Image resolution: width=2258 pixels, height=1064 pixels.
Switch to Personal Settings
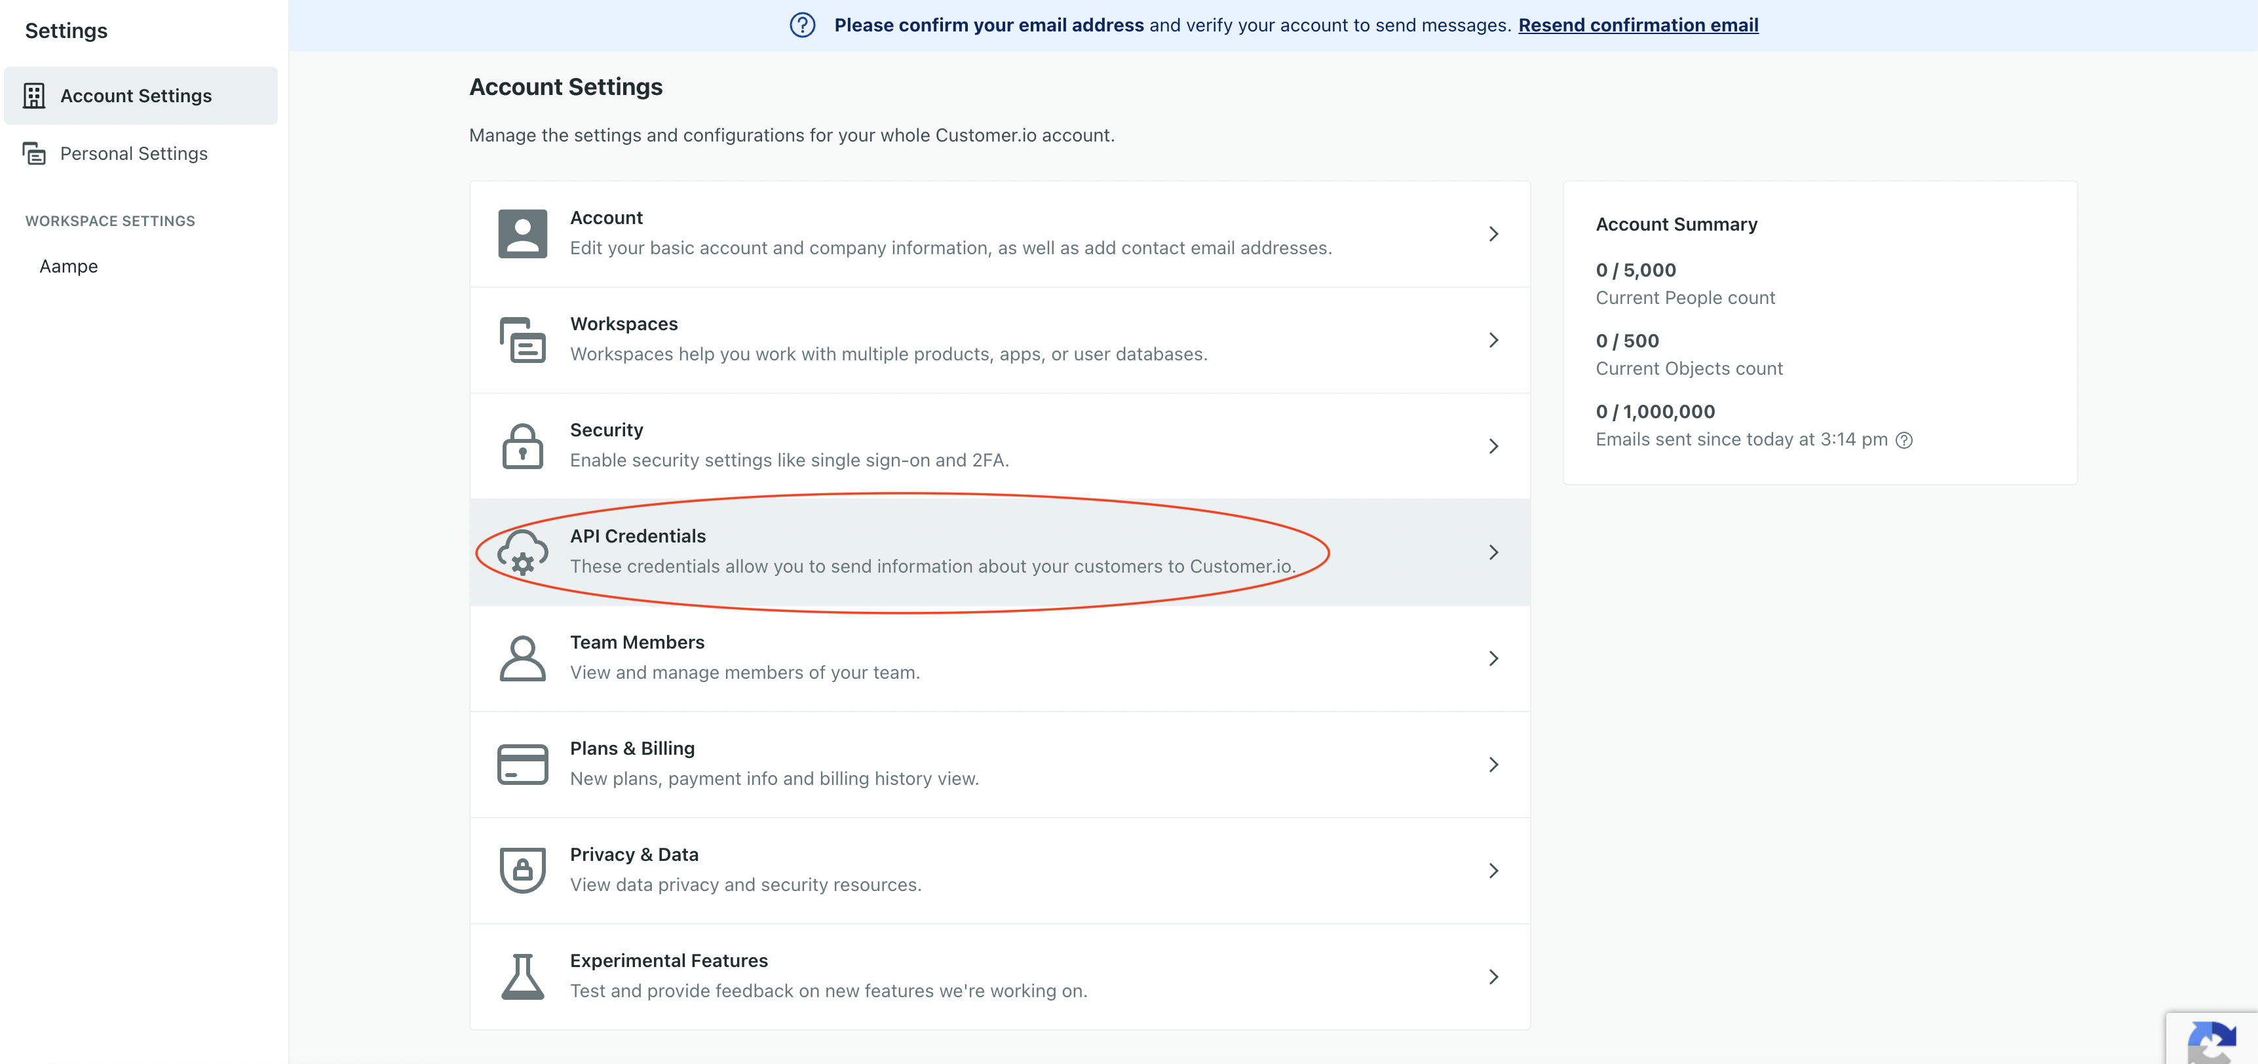point(133,153)
